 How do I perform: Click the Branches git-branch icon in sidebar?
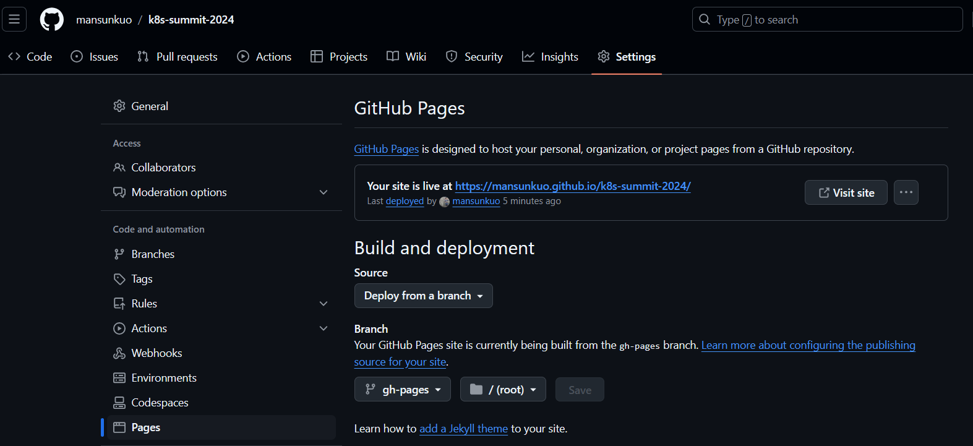(x=119, y=254)
